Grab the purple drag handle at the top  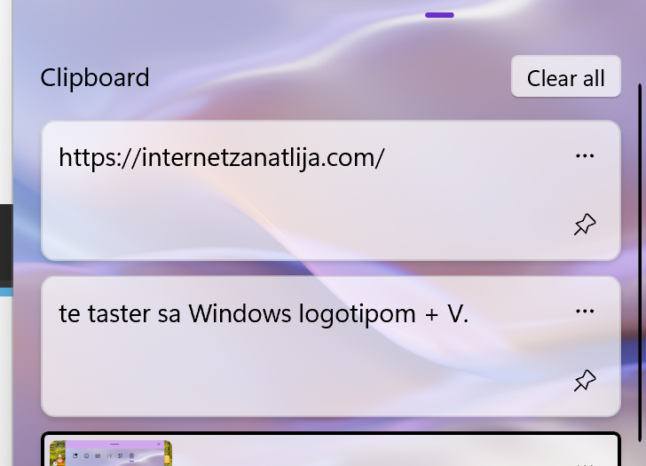pyautogui.click(x=439, y=15)
